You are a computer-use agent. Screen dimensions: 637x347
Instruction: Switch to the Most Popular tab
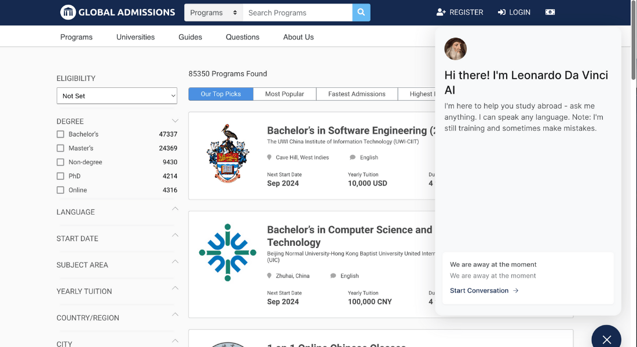284,94
